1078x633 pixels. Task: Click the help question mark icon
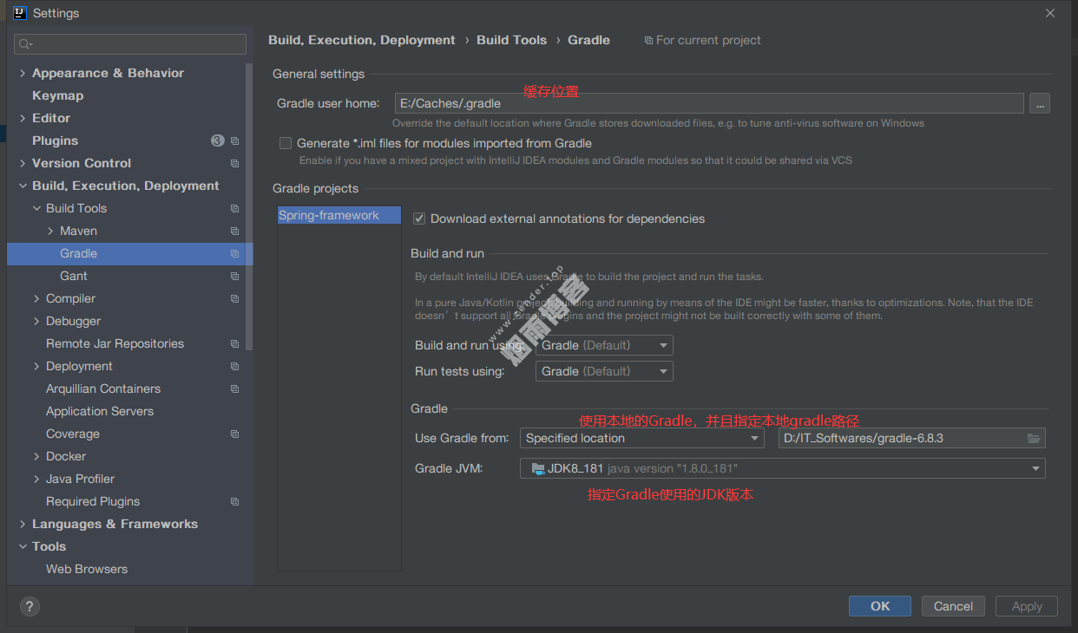point(29,606)
